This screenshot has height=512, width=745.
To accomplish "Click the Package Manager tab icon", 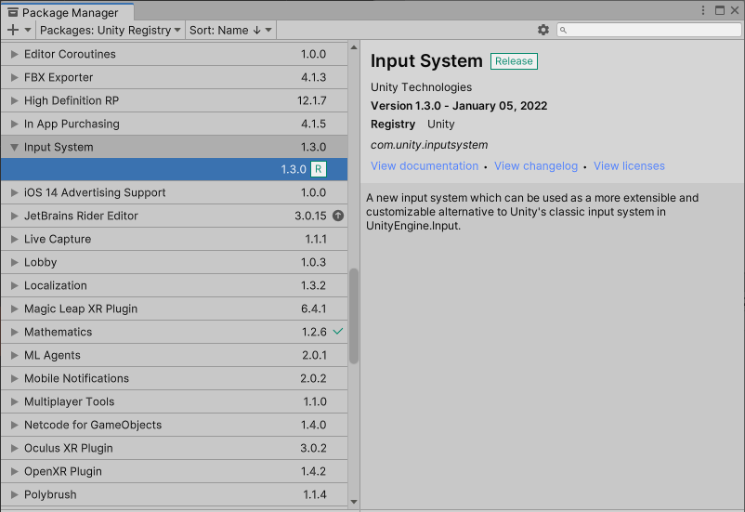I will point(13,12).
